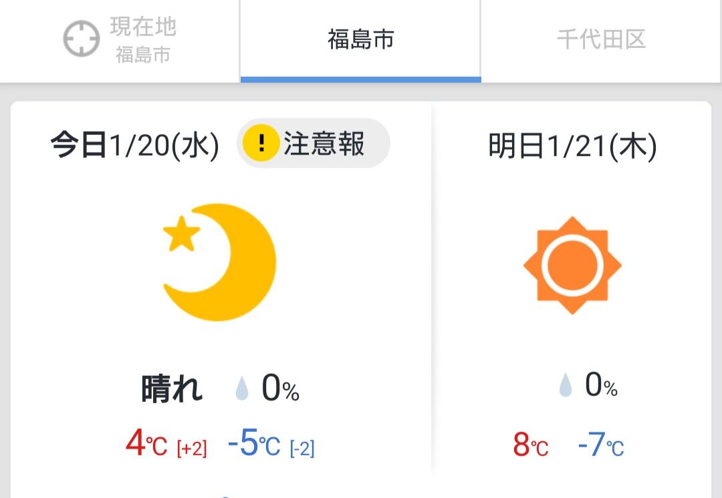
Task: Open the 福島市 tab
Action: [x=360, y=40]
